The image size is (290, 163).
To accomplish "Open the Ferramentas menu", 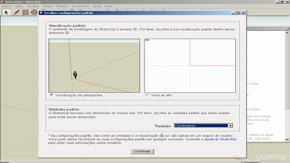I will (x=80, y=6).
